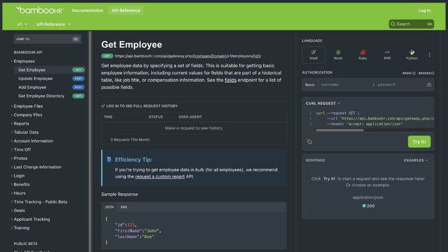Screen dimensions: 448x252
Task: Click the search magnifier icon
Action: [393, 24]
